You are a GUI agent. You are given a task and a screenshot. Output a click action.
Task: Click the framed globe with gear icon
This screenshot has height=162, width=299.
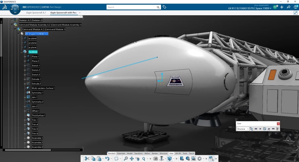193,158
